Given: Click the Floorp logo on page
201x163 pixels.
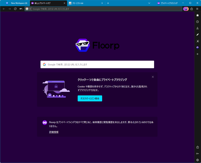Looking at the screenshot, I should tap(97, 45).
